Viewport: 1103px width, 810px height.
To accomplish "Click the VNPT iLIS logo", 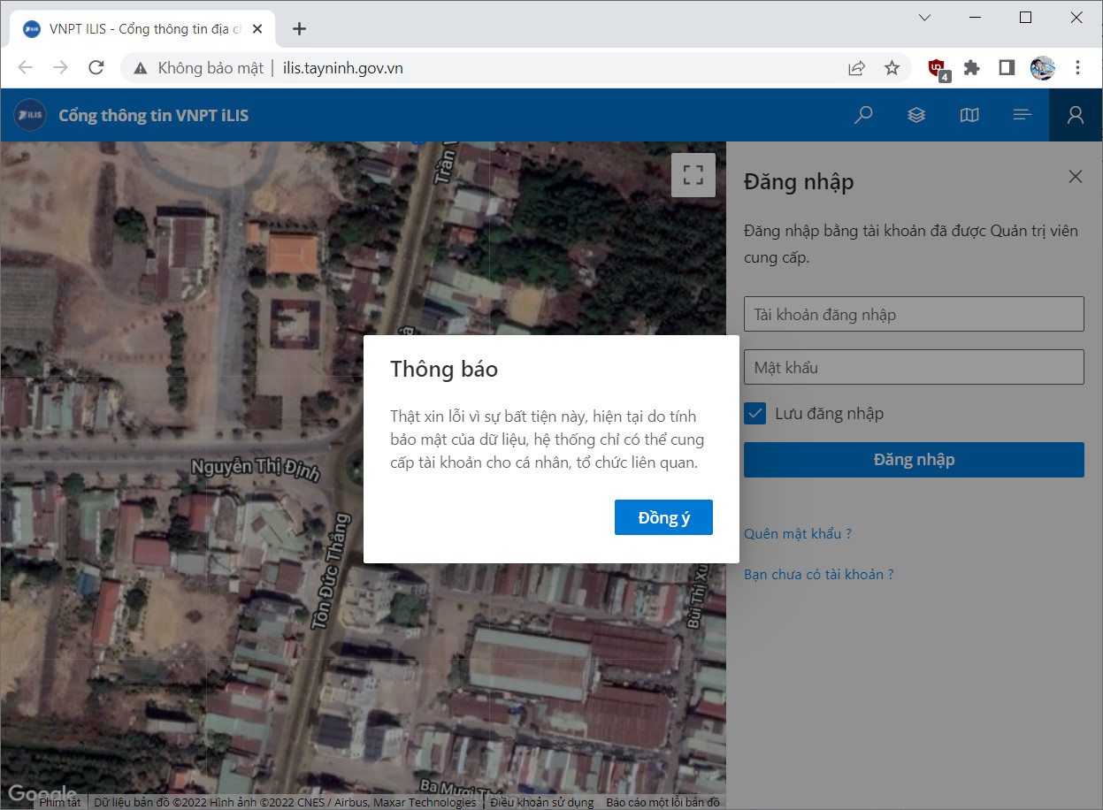I will (30, 115).
